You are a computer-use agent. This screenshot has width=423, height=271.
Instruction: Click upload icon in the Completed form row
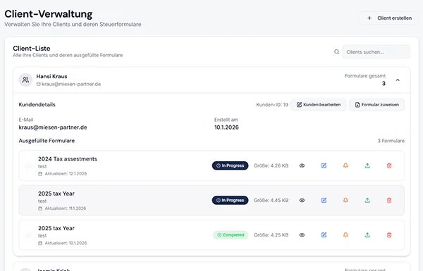pyautogui.click(x=367, y=235)
